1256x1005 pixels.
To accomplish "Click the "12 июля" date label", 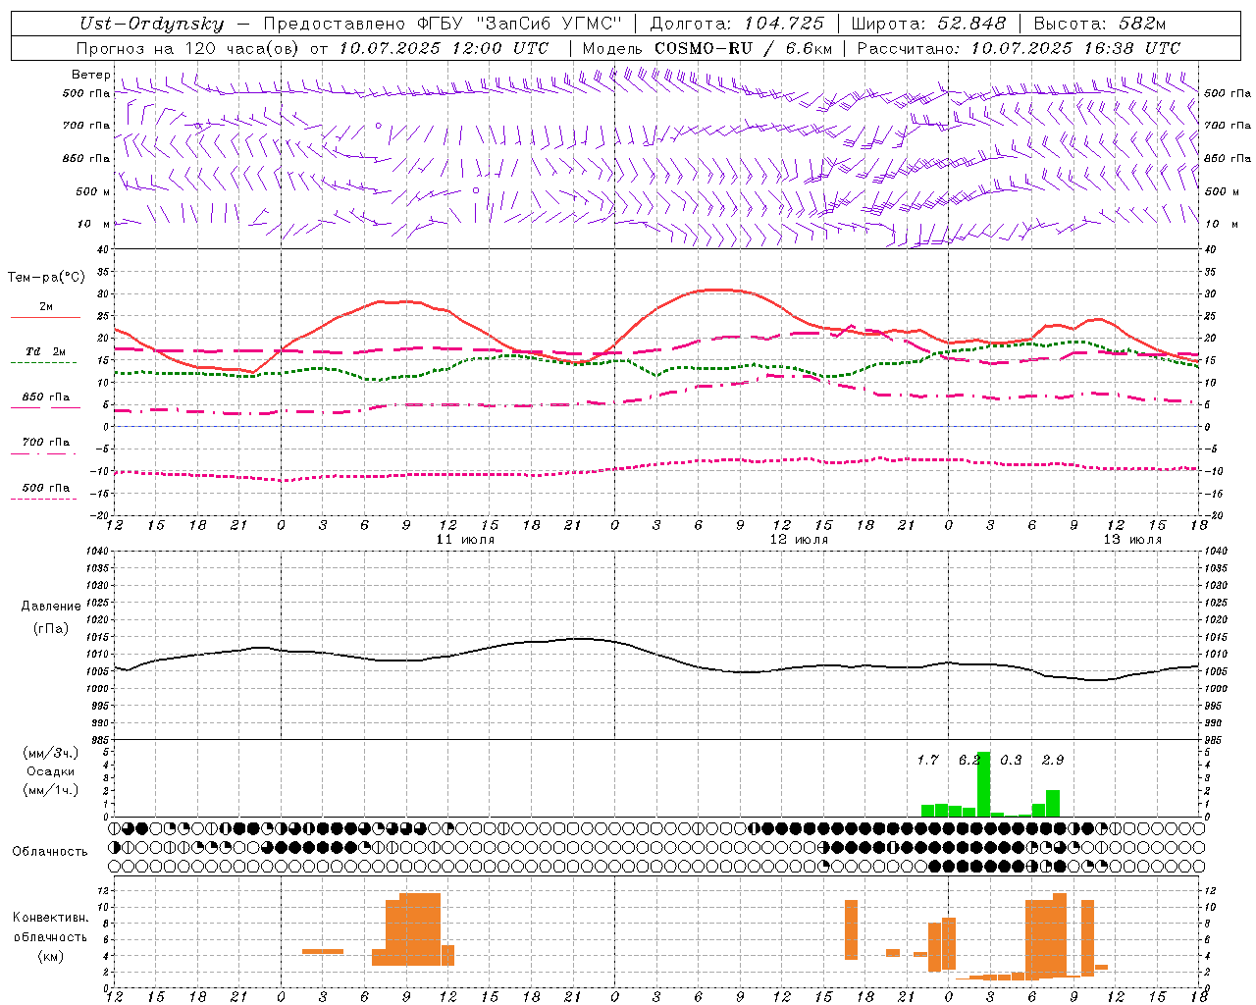I will (799, 540).
